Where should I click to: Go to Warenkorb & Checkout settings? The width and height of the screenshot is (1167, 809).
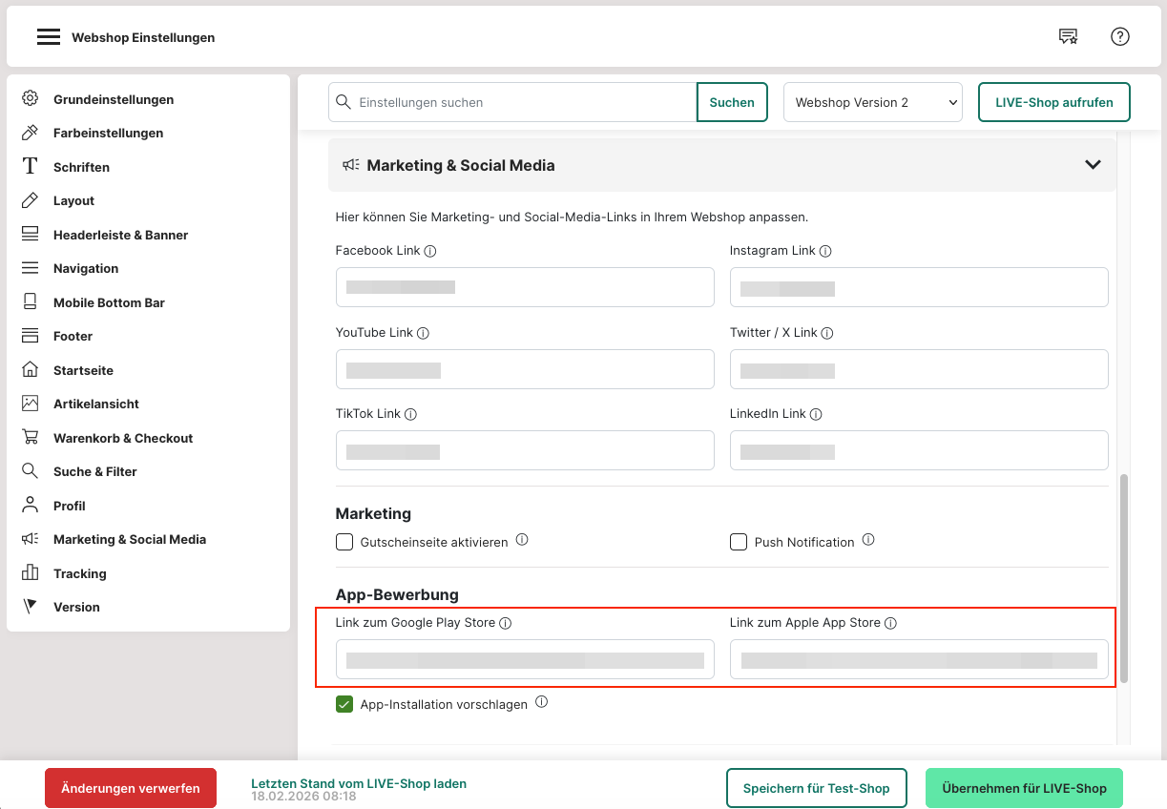coord(123,438)
